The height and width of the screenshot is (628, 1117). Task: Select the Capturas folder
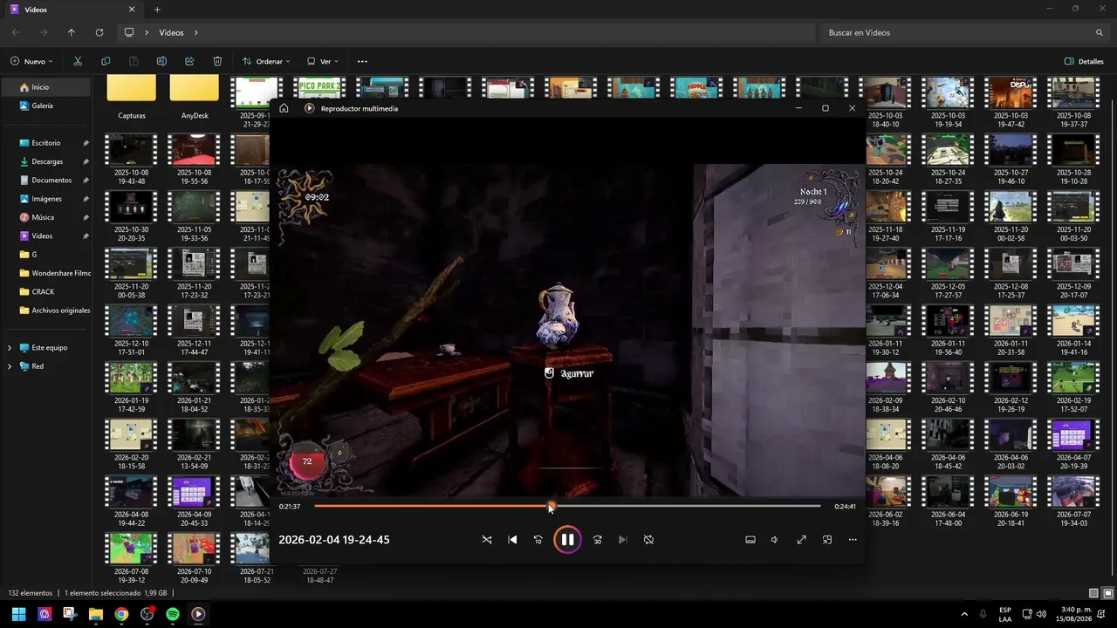point(132,98)
